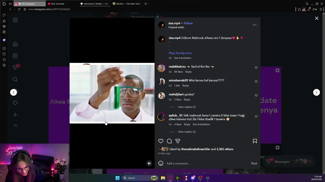Image resolution: width=325 pixels, height=182 pixels.
Task: Play the reel video thumbnail
Action: (x=112, y=93)
